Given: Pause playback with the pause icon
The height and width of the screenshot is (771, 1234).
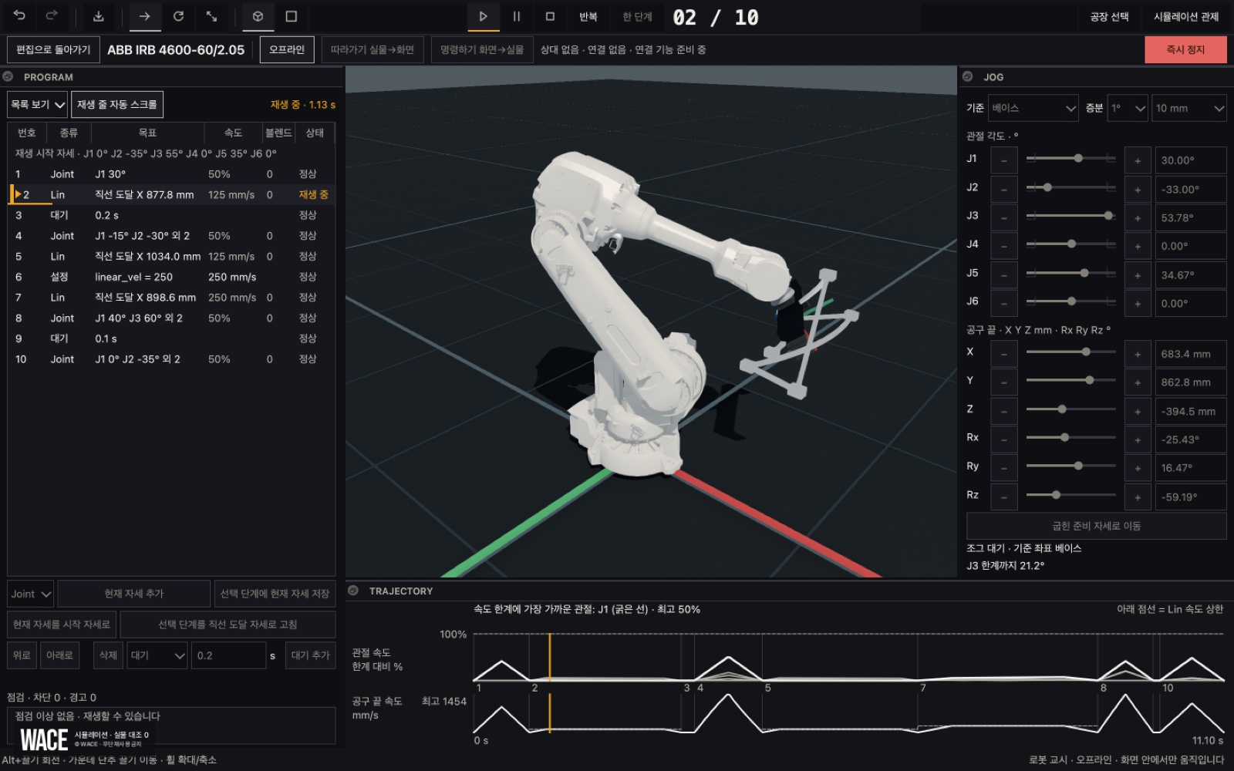Looking at the screenshot, I should coord(517,16).
